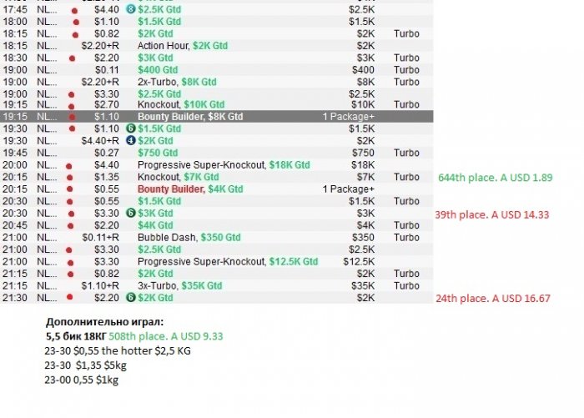Click the red dot on the 19:15 $2.70 Knockout row
584x418 pixels.
pos(72,106)
